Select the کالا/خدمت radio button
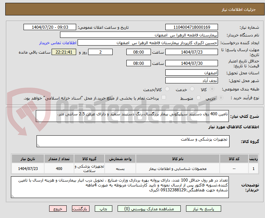Image resolution: width=265 pixels, height=218 pixels. (x=167, y=89)
